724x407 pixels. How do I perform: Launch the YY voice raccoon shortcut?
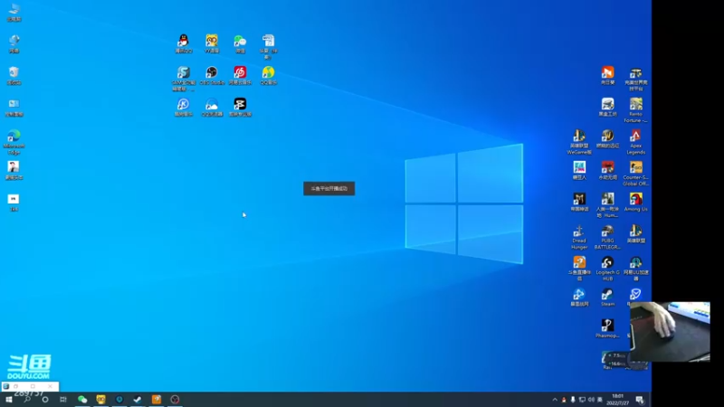tap(212, 43)
